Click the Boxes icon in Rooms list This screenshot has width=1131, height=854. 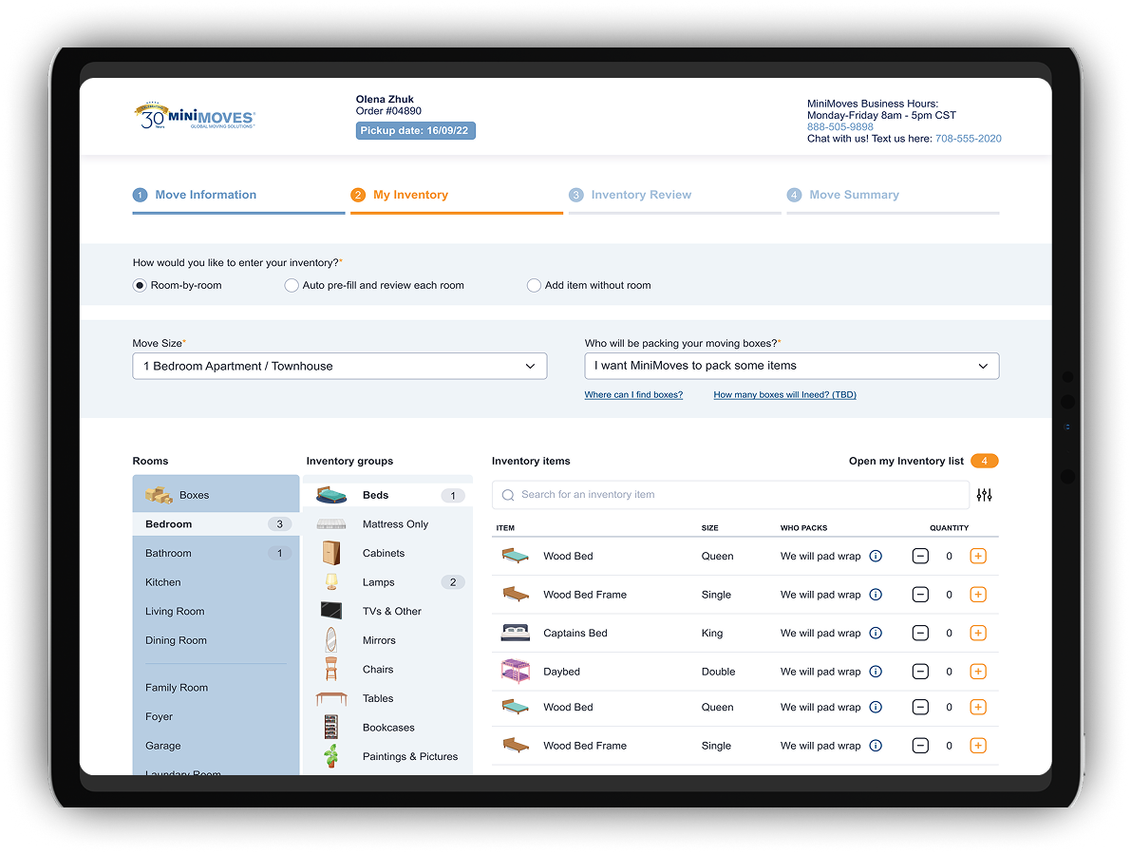pyautogui.click(x=159, y=495)
